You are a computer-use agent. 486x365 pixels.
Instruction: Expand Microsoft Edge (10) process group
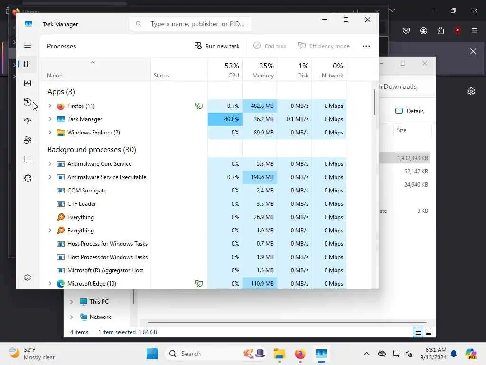coord(50,284)
